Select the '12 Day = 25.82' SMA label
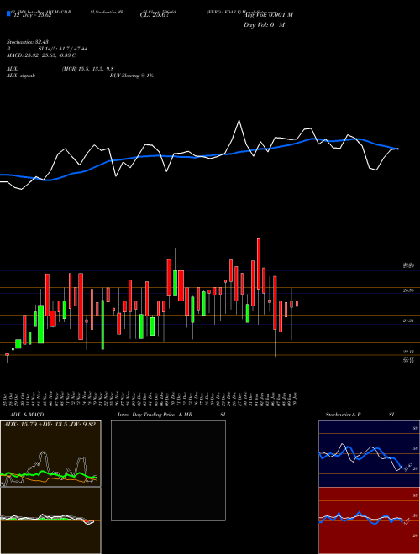This screenshot has width=420, height=554. tap(31, 15)
